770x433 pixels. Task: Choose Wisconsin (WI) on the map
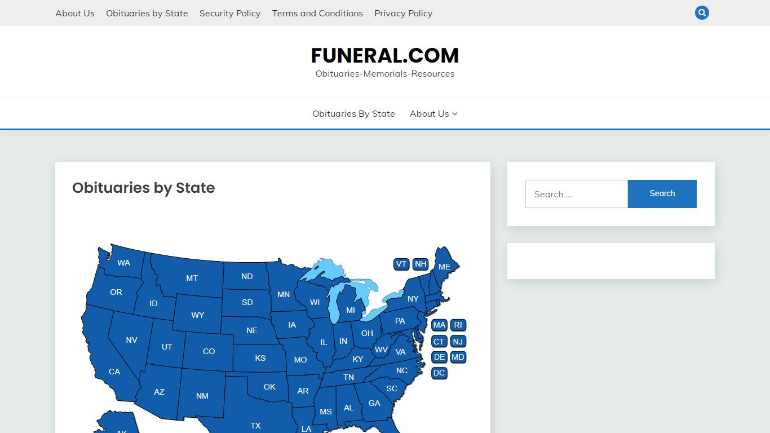(x=315, y=302)
